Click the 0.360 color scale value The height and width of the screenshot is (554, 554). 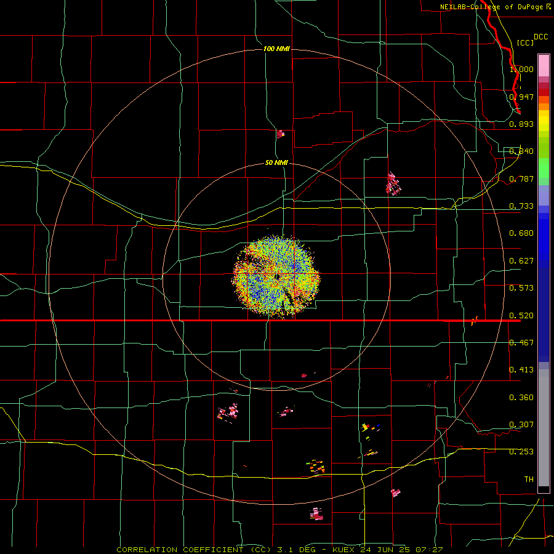coord(521,398)
